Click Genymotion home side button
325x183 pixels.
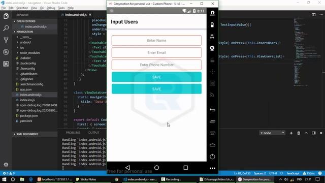coord(212,145)
